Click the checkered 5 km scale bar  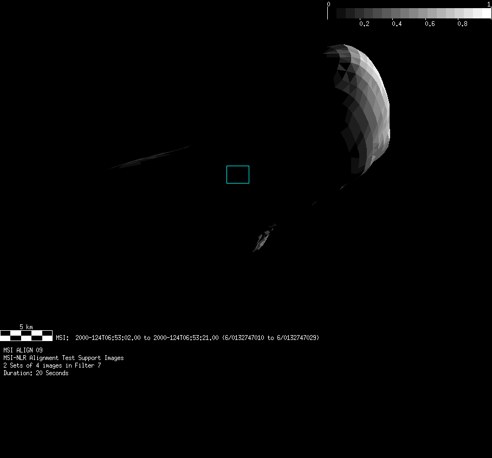click(x=26, y=335)
